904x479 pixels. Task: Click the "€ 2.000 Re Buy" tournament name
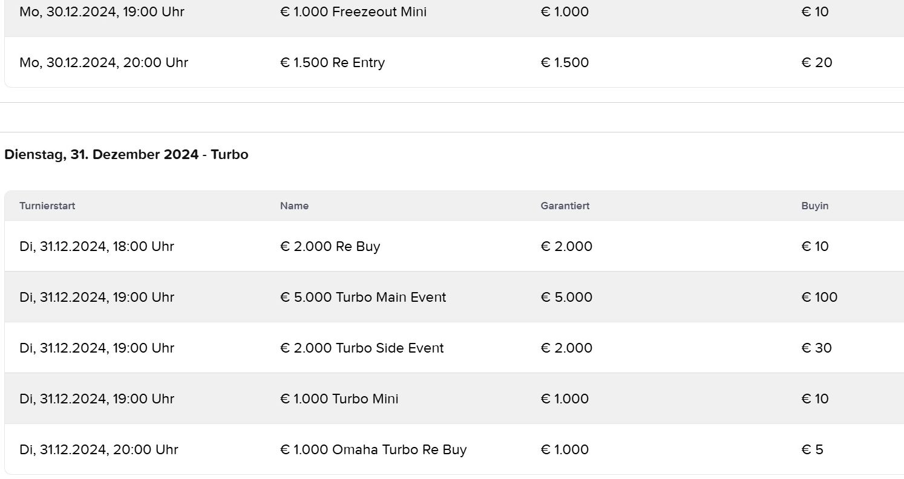click(x=330, y=246)
